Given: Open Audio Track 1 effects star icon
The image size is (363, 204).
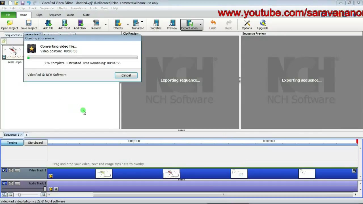Looking at the screenshot, I should (51, 189).
